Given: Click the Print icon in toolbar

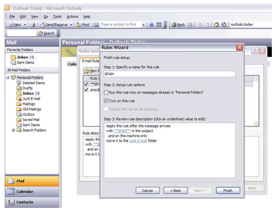Looking at the screenshot, I should 33,25.
